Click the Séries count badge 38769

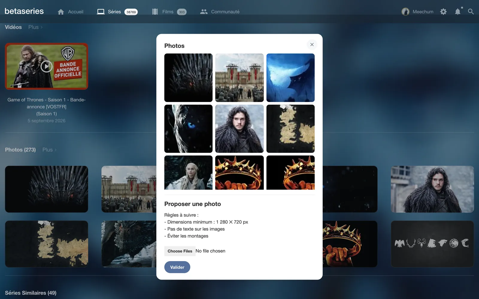(131, 12)
